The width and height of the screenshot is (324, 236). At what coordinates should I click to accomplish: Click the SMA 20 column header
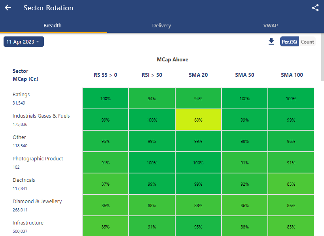198,75
